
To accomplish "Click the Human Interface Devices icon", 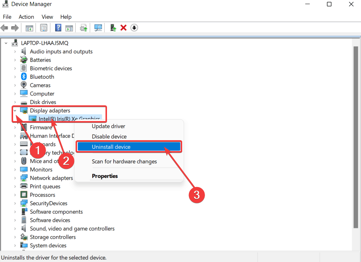I will [x=24, y=136].
